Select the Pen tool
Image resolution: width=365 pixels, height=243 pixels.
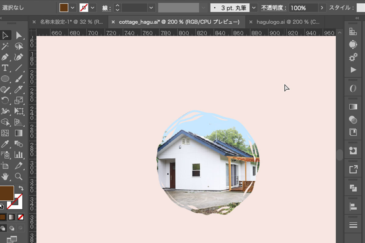point(5,57)
